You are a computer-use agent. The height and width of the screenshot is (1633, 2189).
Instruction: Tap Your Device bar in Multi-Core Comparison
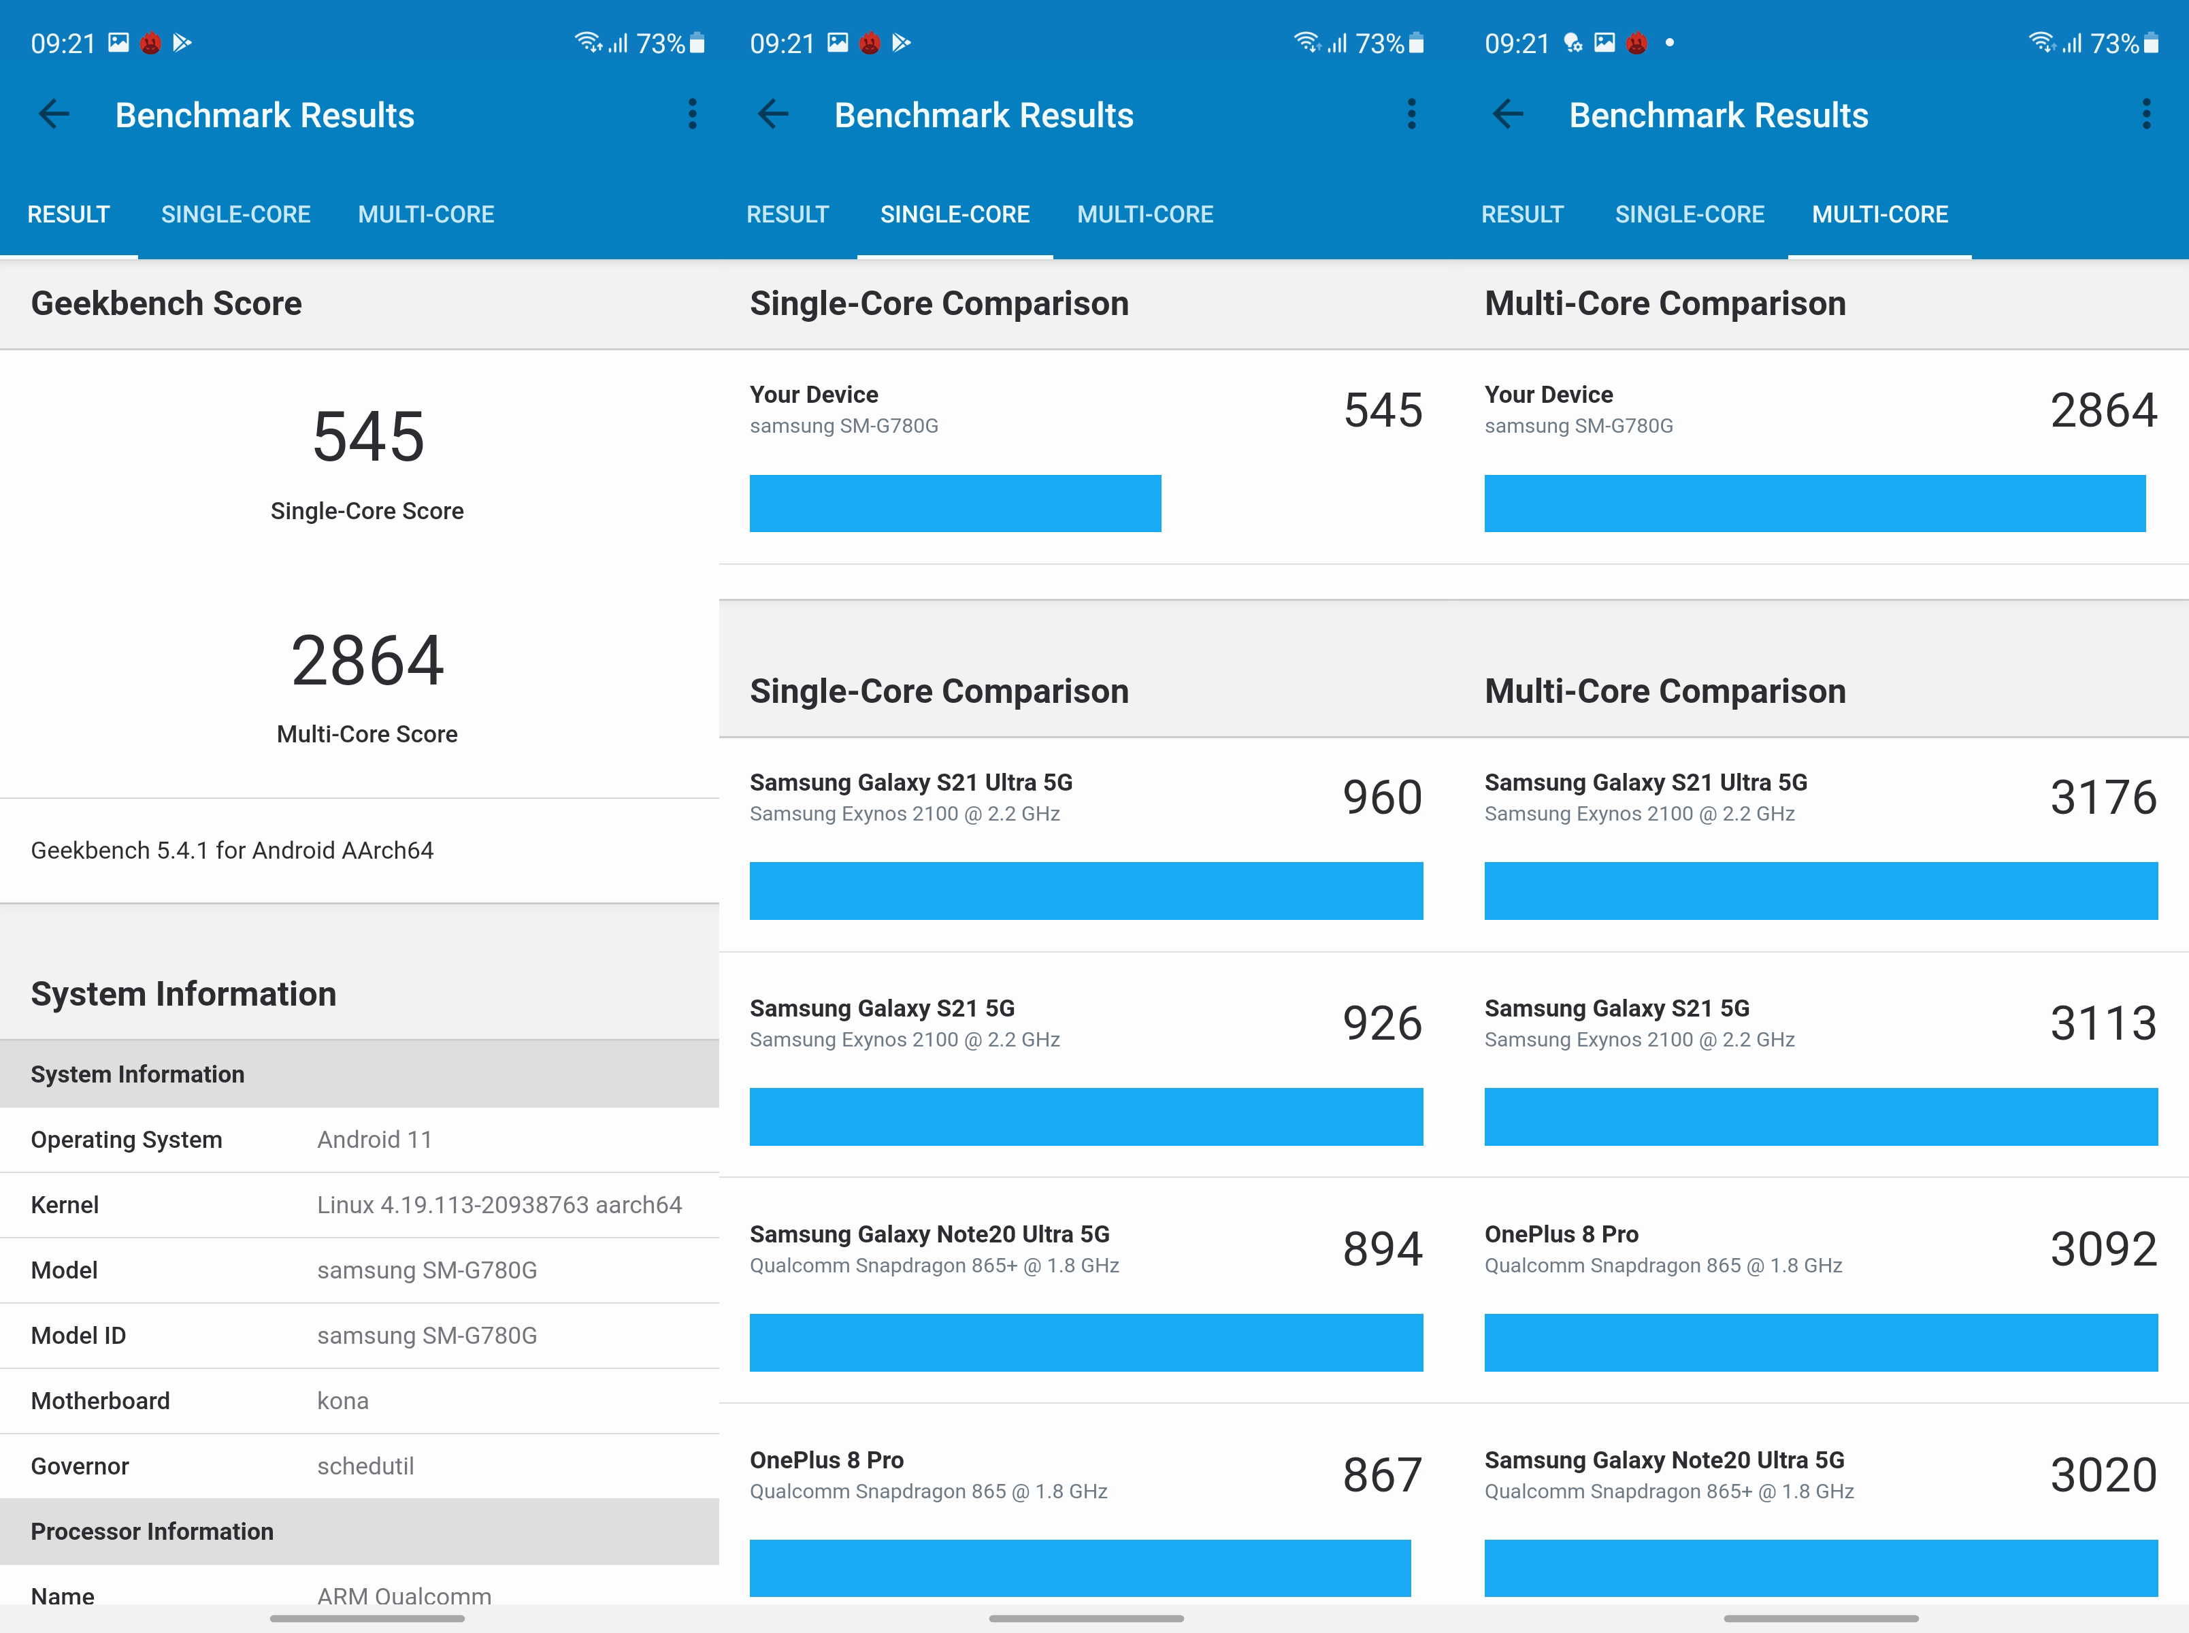pos(1815,503)
